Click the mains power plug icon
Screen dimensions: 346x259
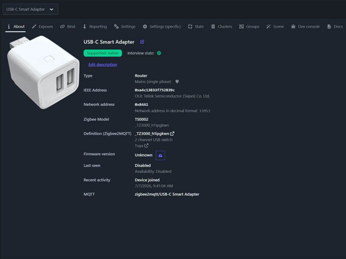[177, 82]
